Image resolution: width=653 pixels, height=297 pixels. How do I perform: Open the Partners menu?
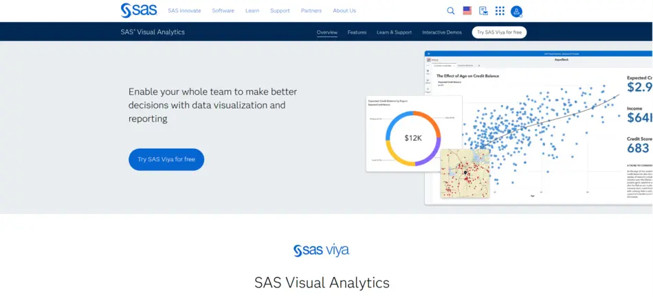click(x=311, y=11)
